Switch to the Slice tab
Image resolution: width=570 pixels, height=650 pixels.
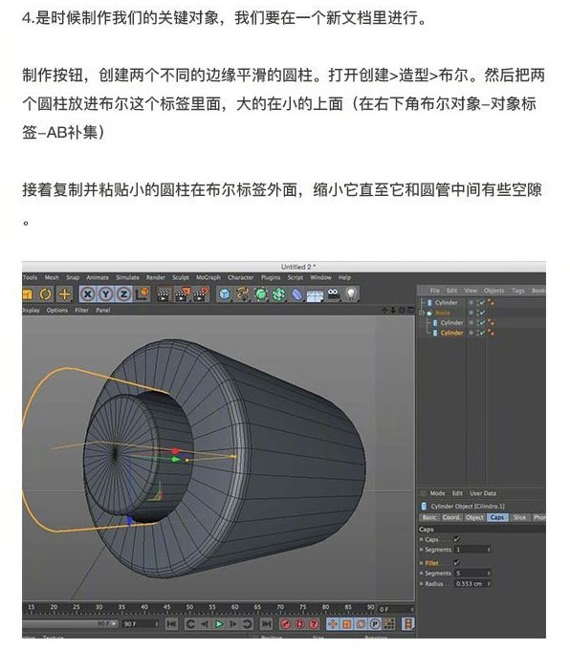pyautogui.click(x=519, y=517)
